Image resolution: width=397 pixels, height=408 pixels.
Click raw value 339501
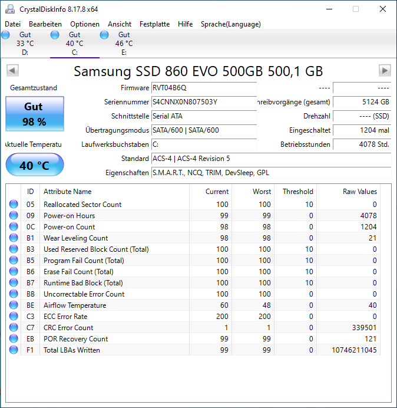pyautogui.click(x=364, y=328)
